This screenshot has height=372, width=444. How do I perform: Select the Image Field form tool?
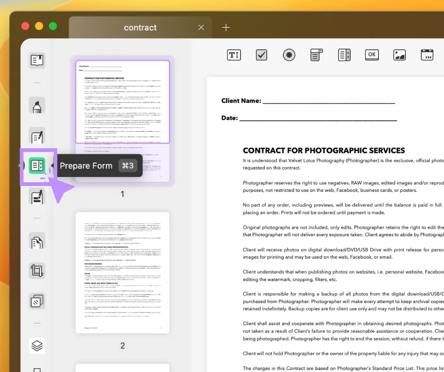pyautogui.click(x=400, y=55)
